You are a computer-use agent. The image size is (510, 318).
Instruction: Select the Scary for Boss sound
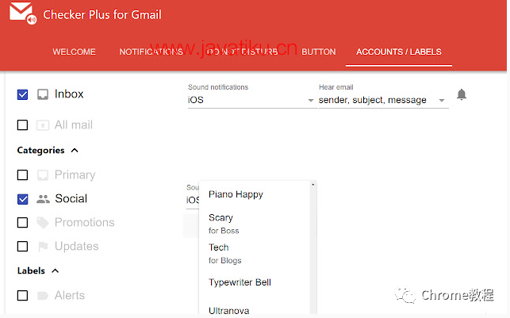[x=255, y=224]
